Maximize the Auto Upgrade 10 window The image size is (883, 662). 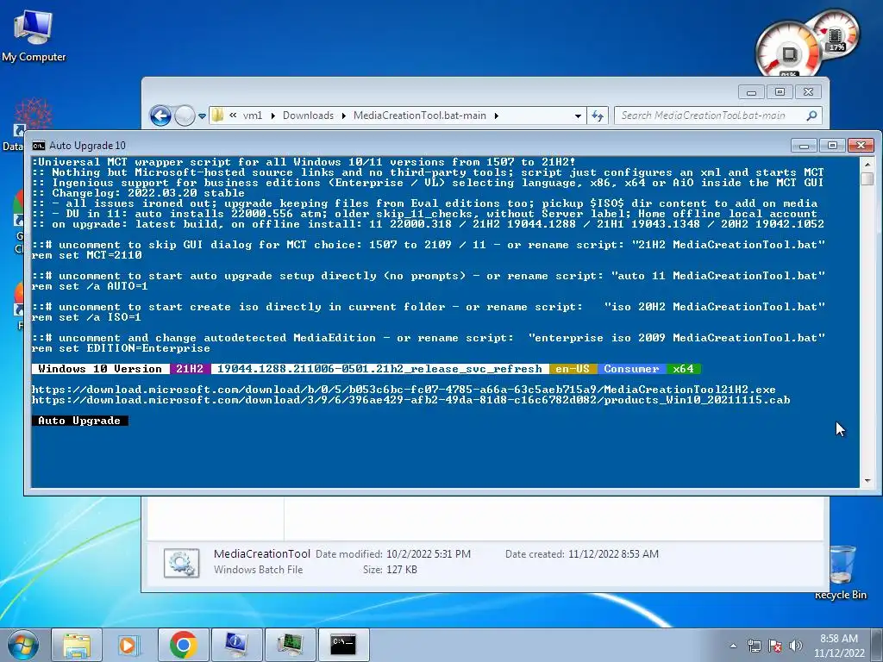(832, 146)
